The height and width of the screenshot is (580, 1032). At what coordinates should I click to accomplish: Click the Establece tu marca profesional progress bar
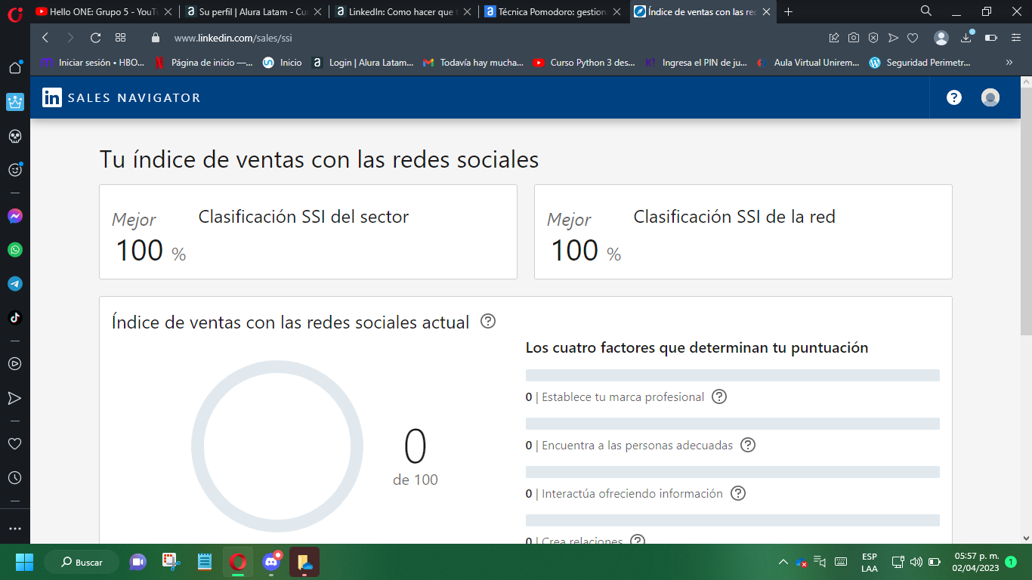[x=733, y=375]
